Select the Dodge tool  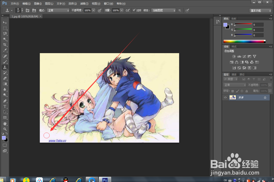(5, 95)
